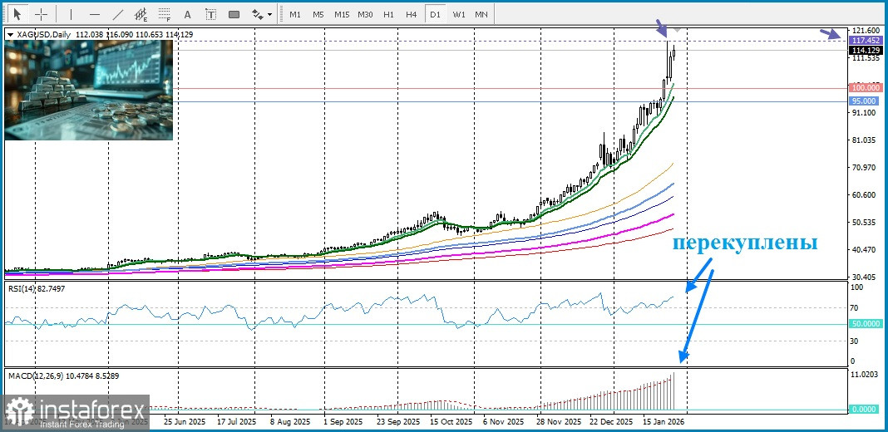
Task: Pick the vertical line drawing tool
Action: (x=71, y=14)
